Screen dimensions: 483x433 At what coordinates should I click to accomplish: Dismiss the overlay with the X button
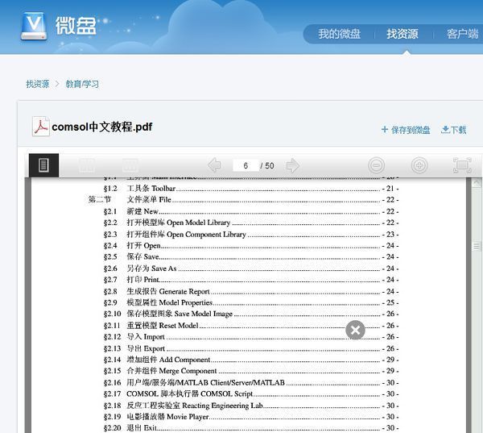(x=355, y=330)
